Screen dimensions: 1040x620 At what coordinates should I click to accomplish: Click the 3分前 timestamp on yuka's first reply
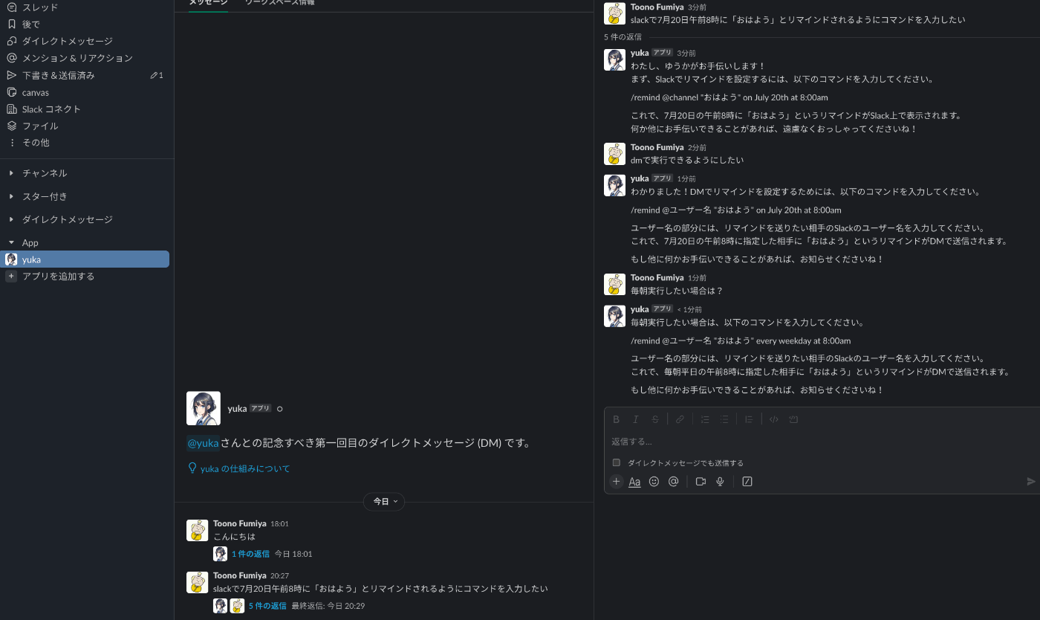(686, 54)
